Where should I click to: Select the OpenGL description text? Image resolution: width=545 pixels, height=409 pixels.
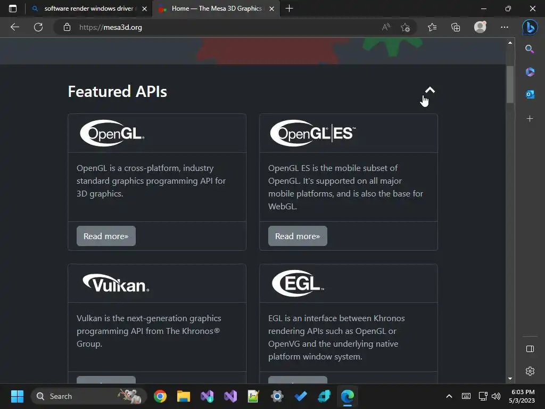[x=151, y=181]
